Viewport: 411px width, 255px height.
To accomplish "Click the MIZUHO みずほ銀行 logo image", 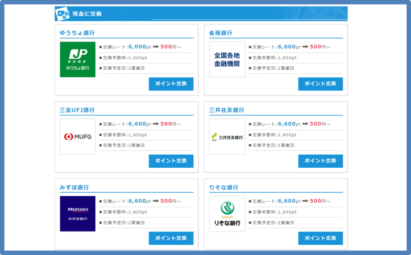I will click(x=78, y=214).
